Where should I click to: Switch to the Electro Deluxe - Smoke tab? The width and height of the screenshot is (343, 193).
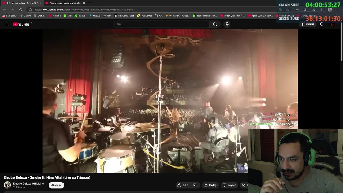(x=23, y=3)
